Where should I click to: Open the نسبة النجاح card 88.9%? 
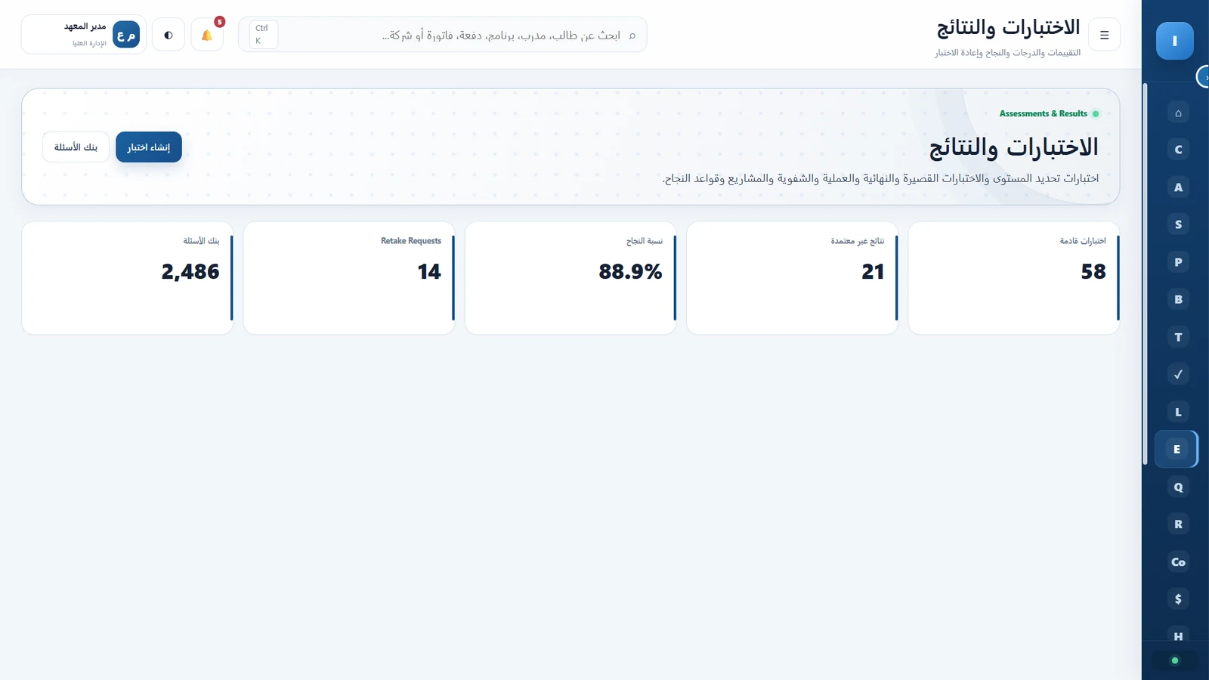coord(570,278)
